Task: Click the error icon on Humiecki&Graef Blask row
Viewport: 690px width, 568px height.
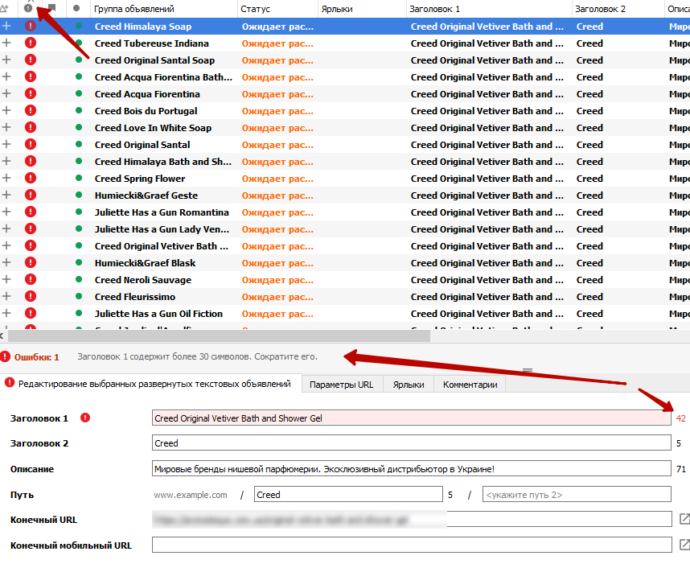Action: 31,262
